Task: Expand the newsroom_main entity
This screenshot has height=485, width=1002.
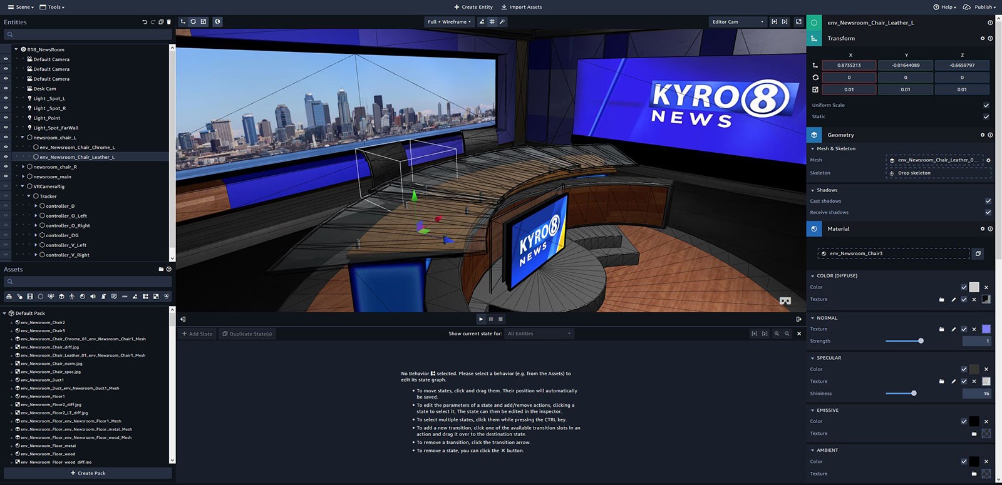Action: pyautogui.click(x=23, y=176)
